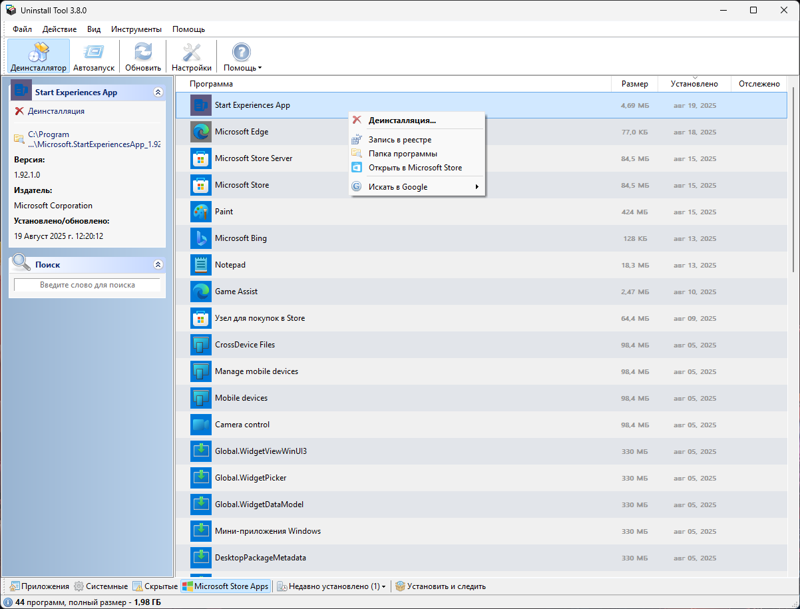Click the Установить и следить button

(441, 586)
